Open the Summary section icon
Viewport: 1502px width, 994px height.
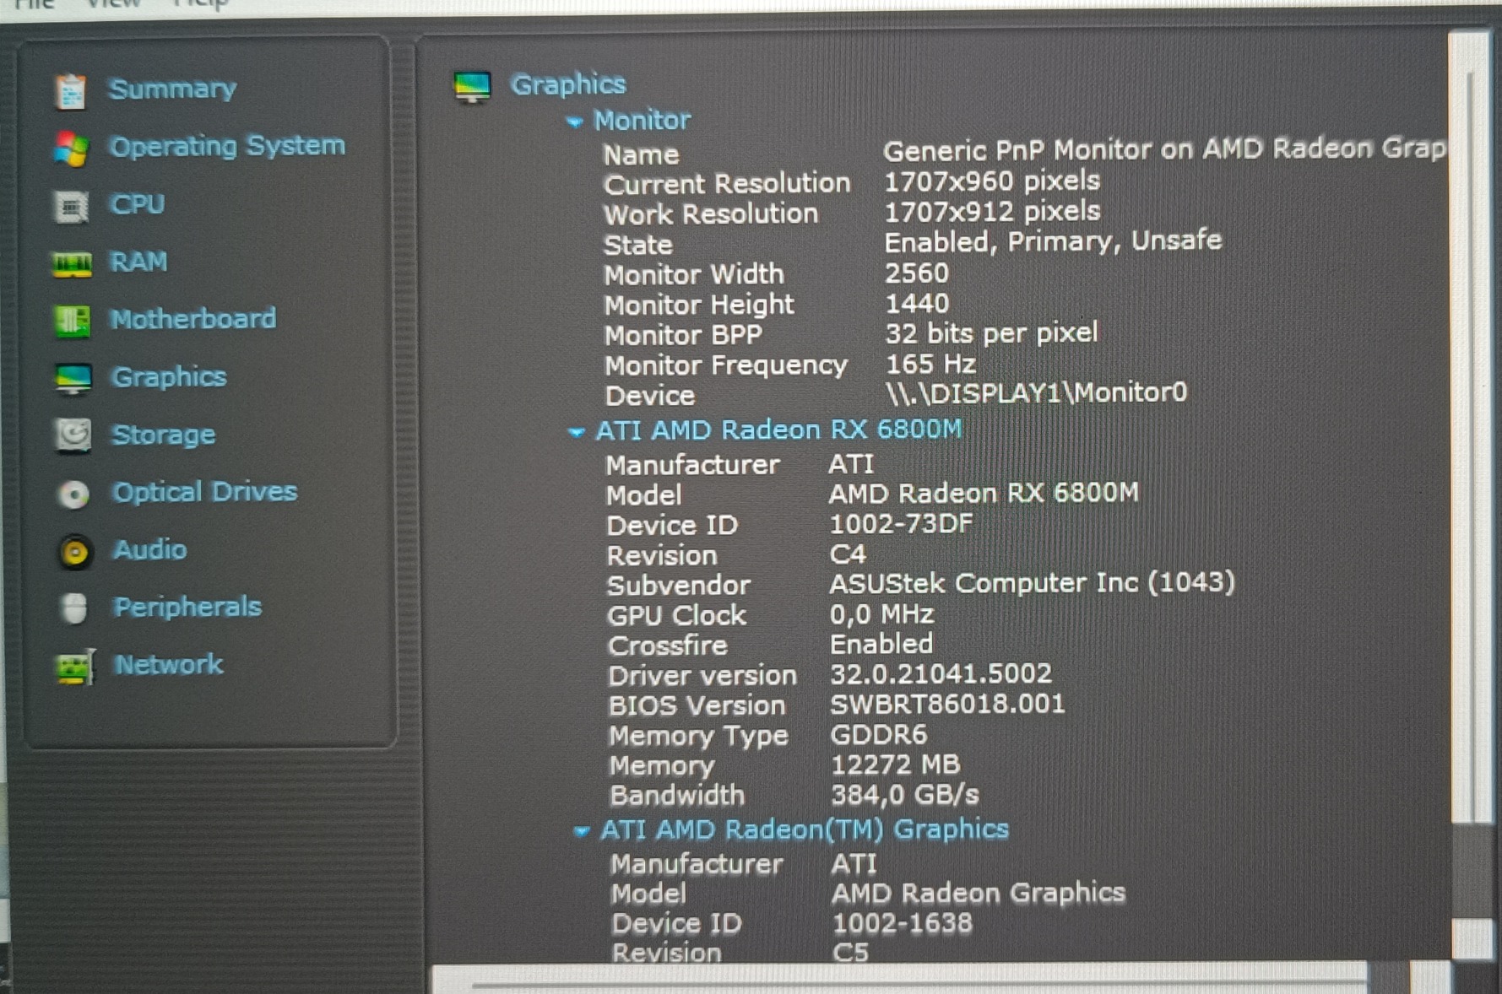pyautogui.click(x=70, y=90)
